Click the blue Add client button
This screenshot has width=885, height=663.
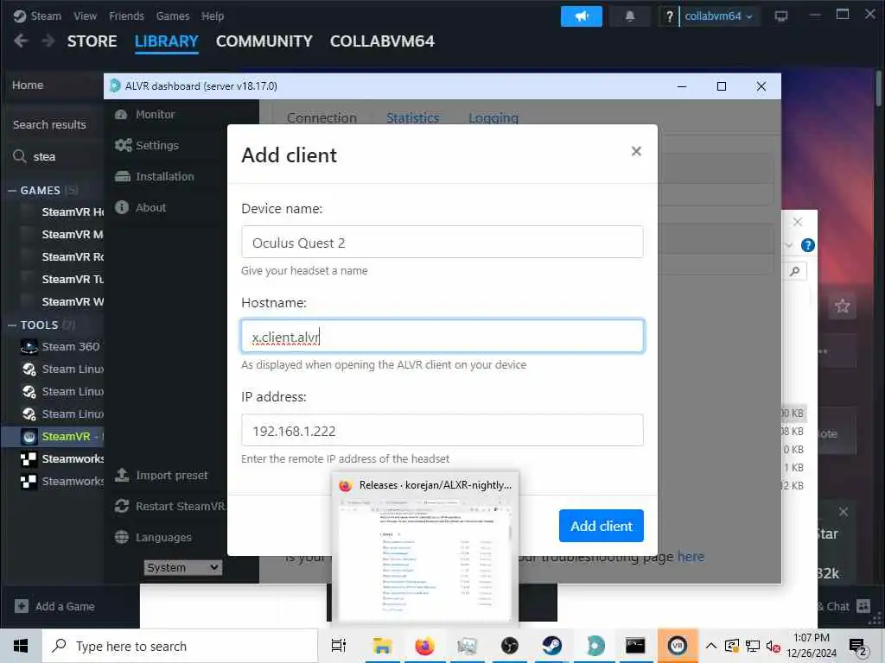602,526
